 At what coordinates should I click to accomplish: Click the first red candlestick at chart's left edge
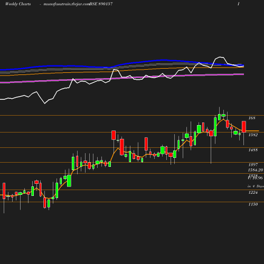4,191
